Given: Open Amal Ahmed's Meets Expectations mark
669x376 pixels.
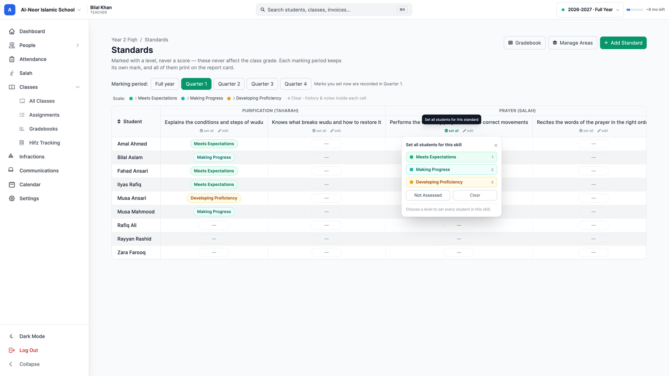Looking at the screenshot, I should click(214, 144).
